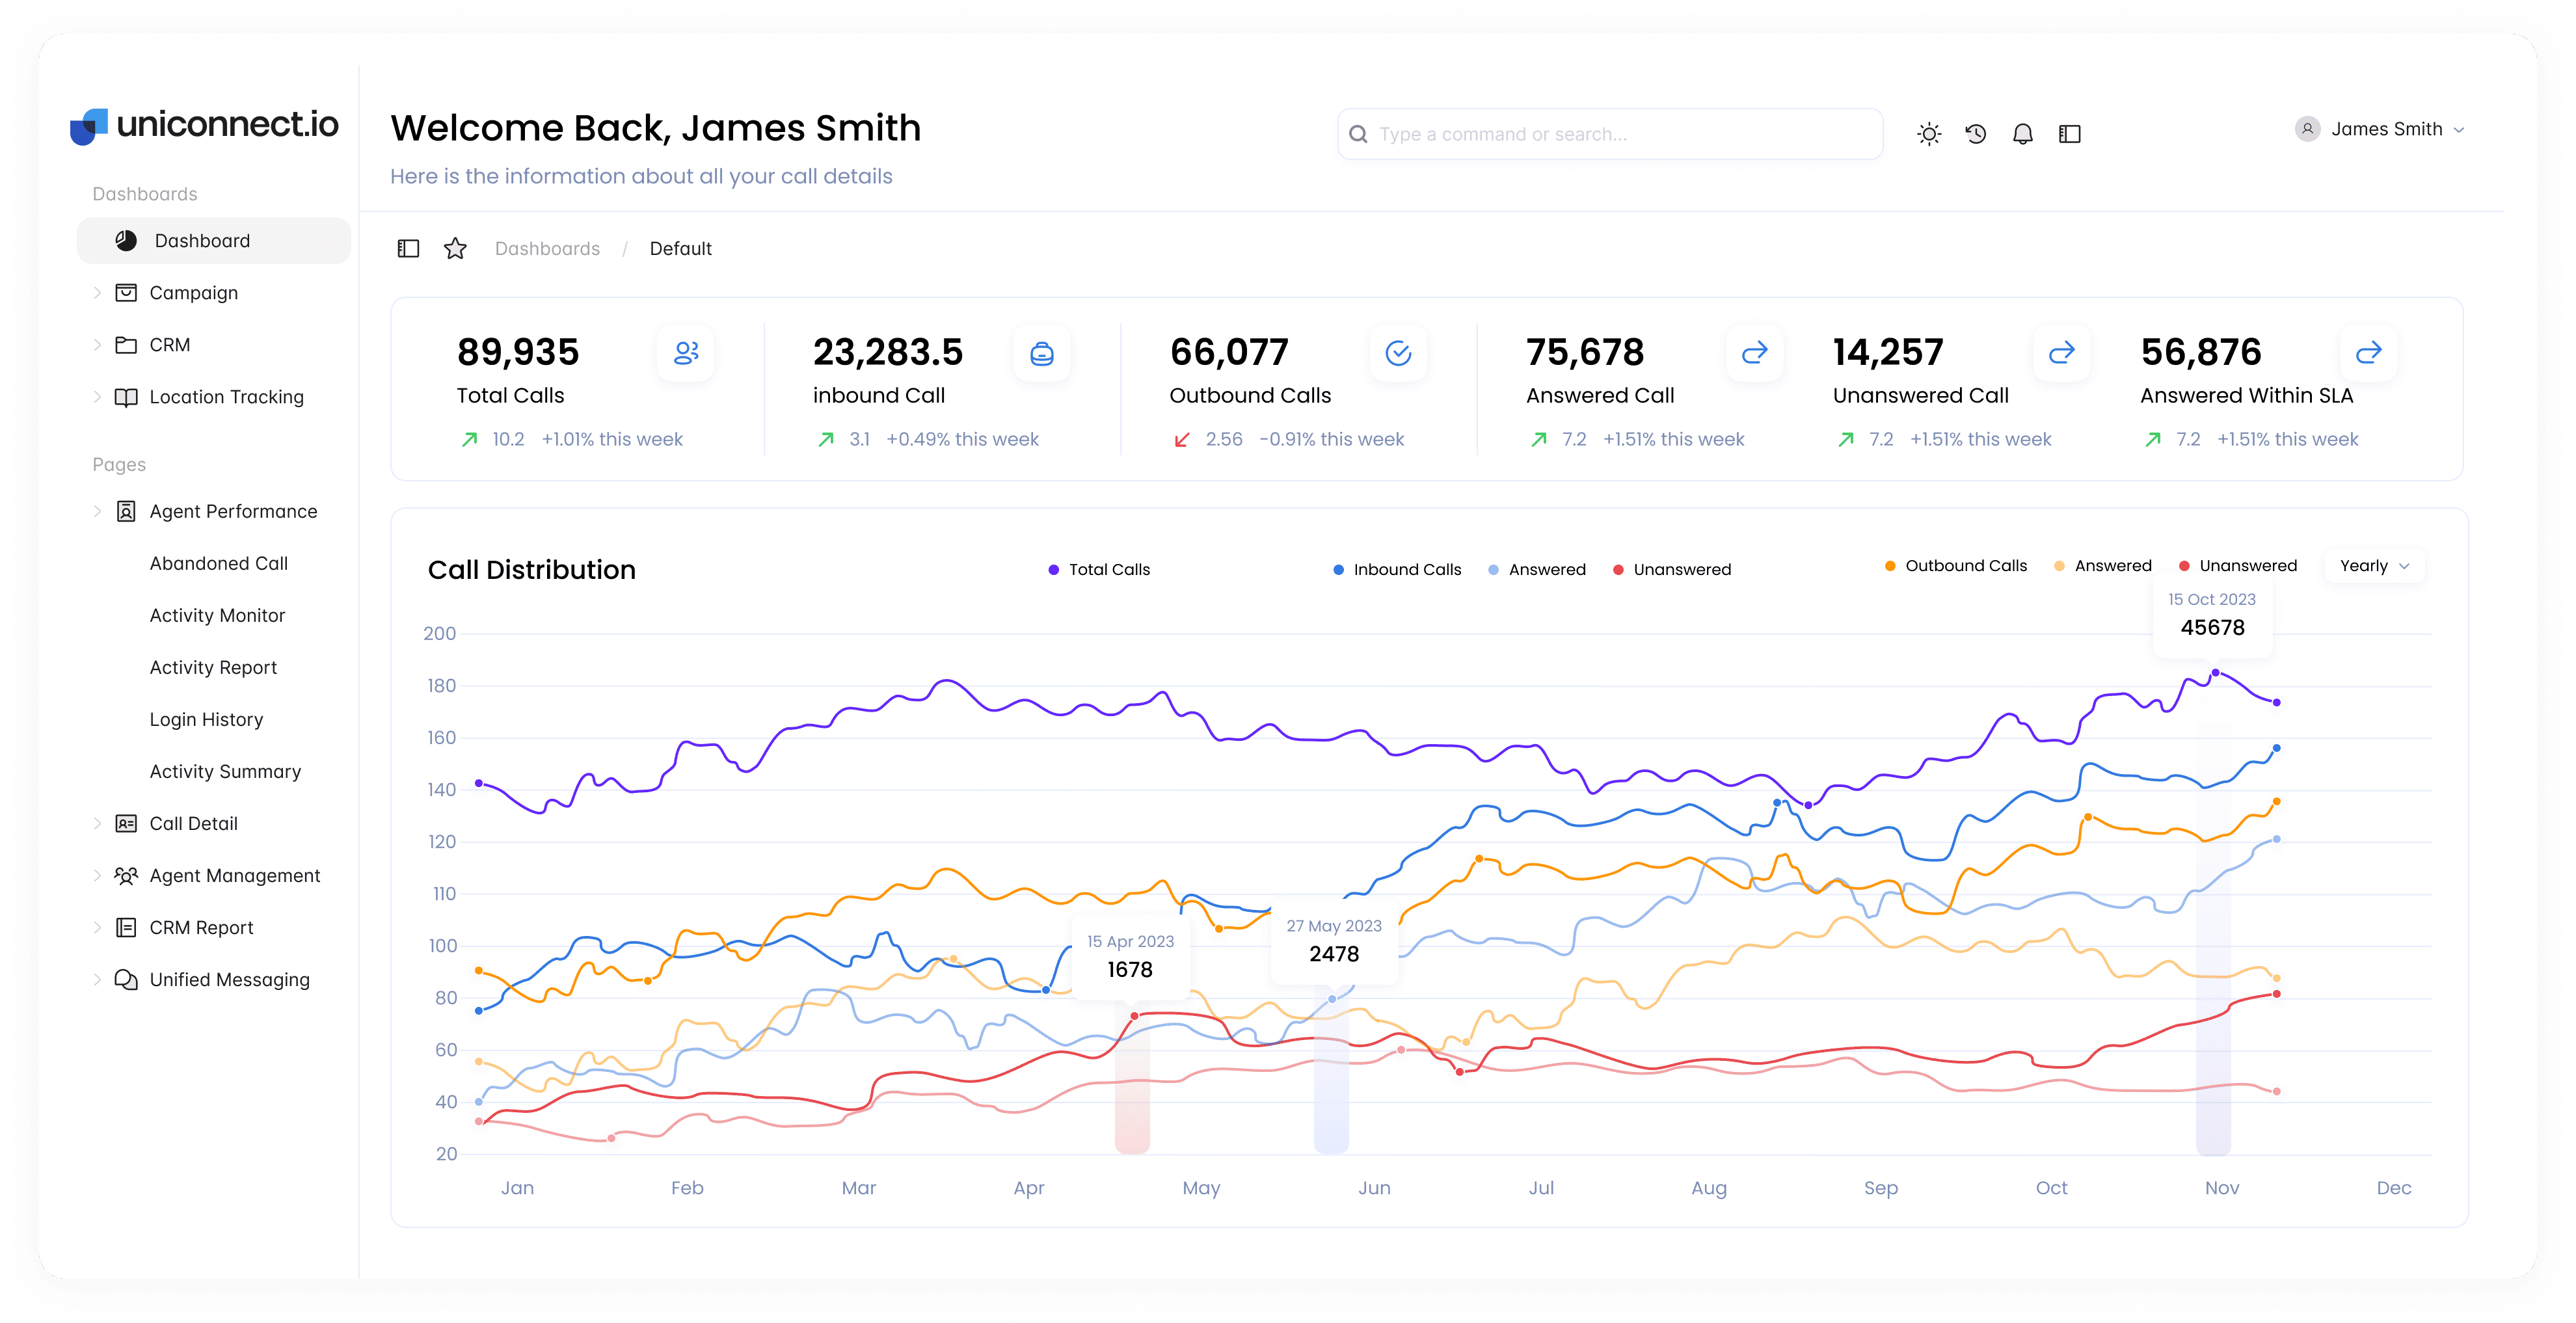
Task: Focus the command or search field
Action: point(1610,134)
